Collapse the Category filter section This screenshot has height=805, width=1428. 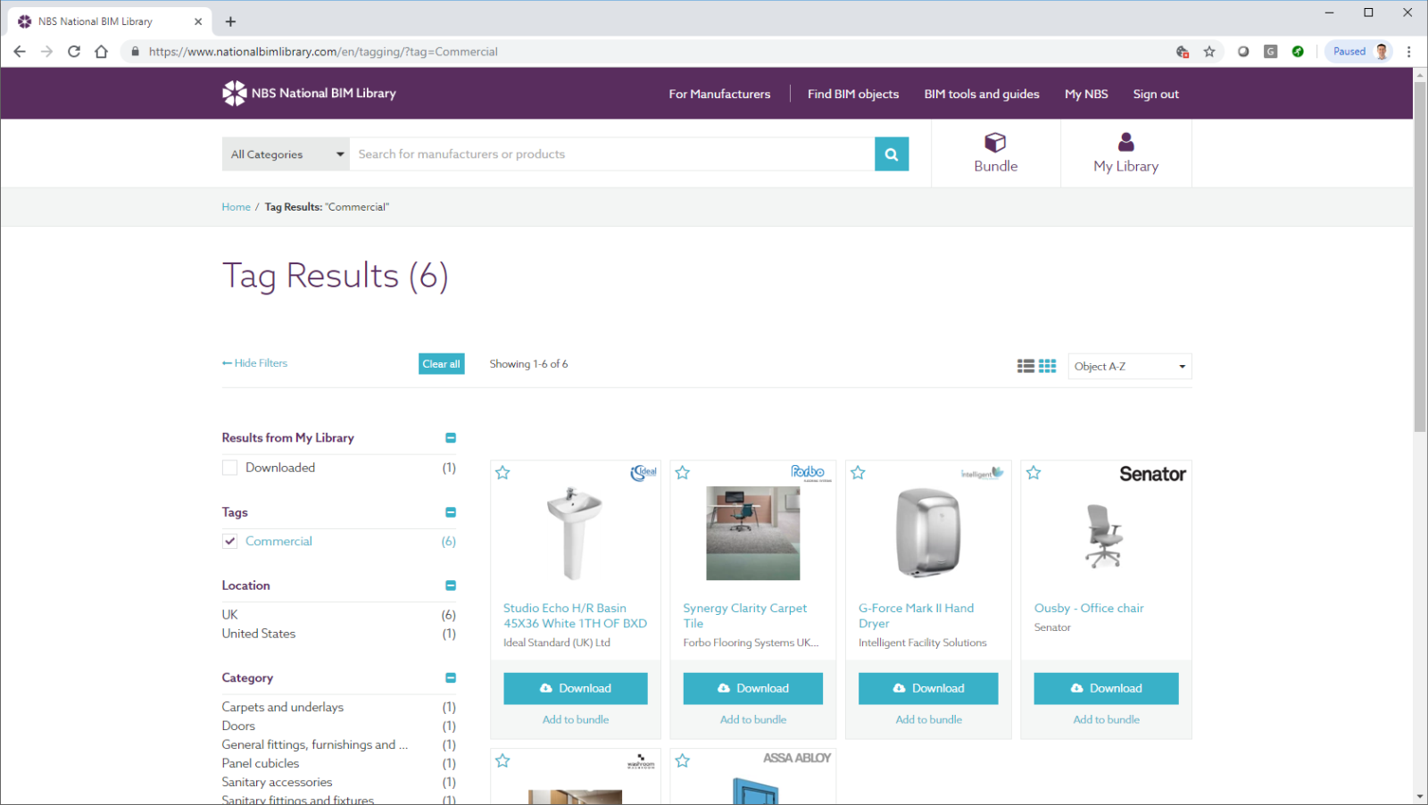tap(451, 678)
